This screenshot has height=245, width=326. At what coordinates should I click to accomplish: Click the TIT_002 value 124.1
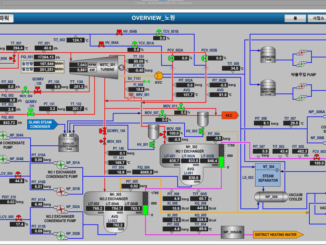click(x=76, y=40)
